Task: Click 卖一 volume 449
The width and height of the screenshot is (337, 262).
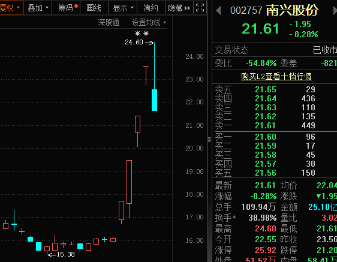Action: pyautogui.click(x=308, y=125)
